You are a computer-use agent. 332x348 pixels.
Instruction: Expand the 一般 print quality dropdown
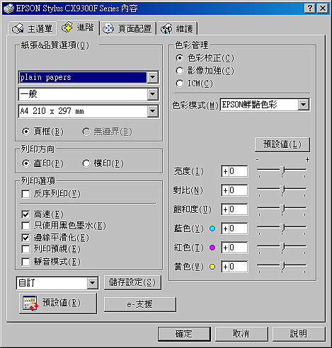point(153,94)
